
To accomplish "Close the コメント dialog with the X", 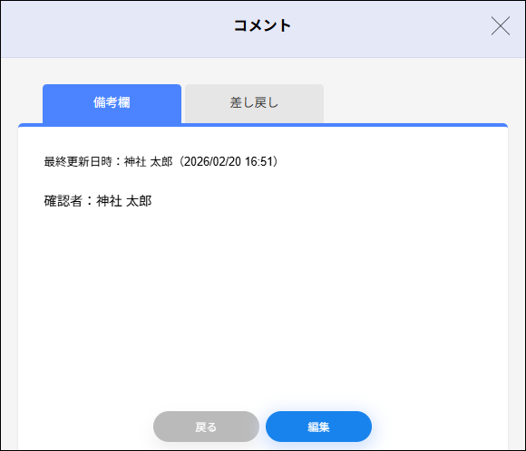I will click(x=501, y=25).
